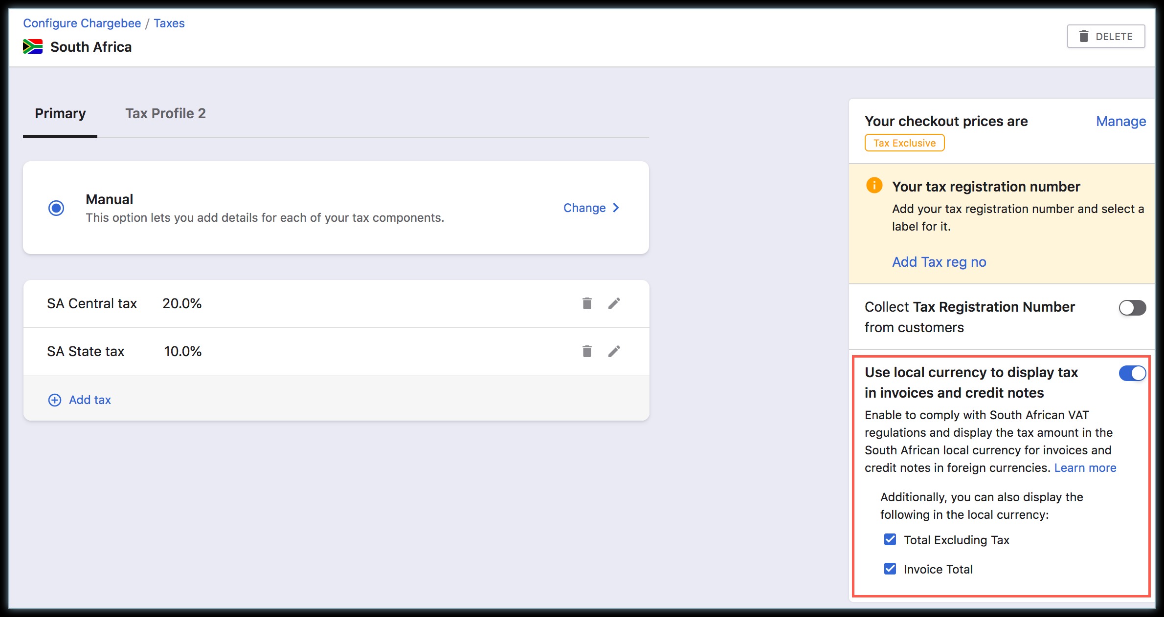The width and height of the screenshot is (1164, 617).
Task: Enable Collect Tax Registration Number toggle
Action: [1132, 308]
